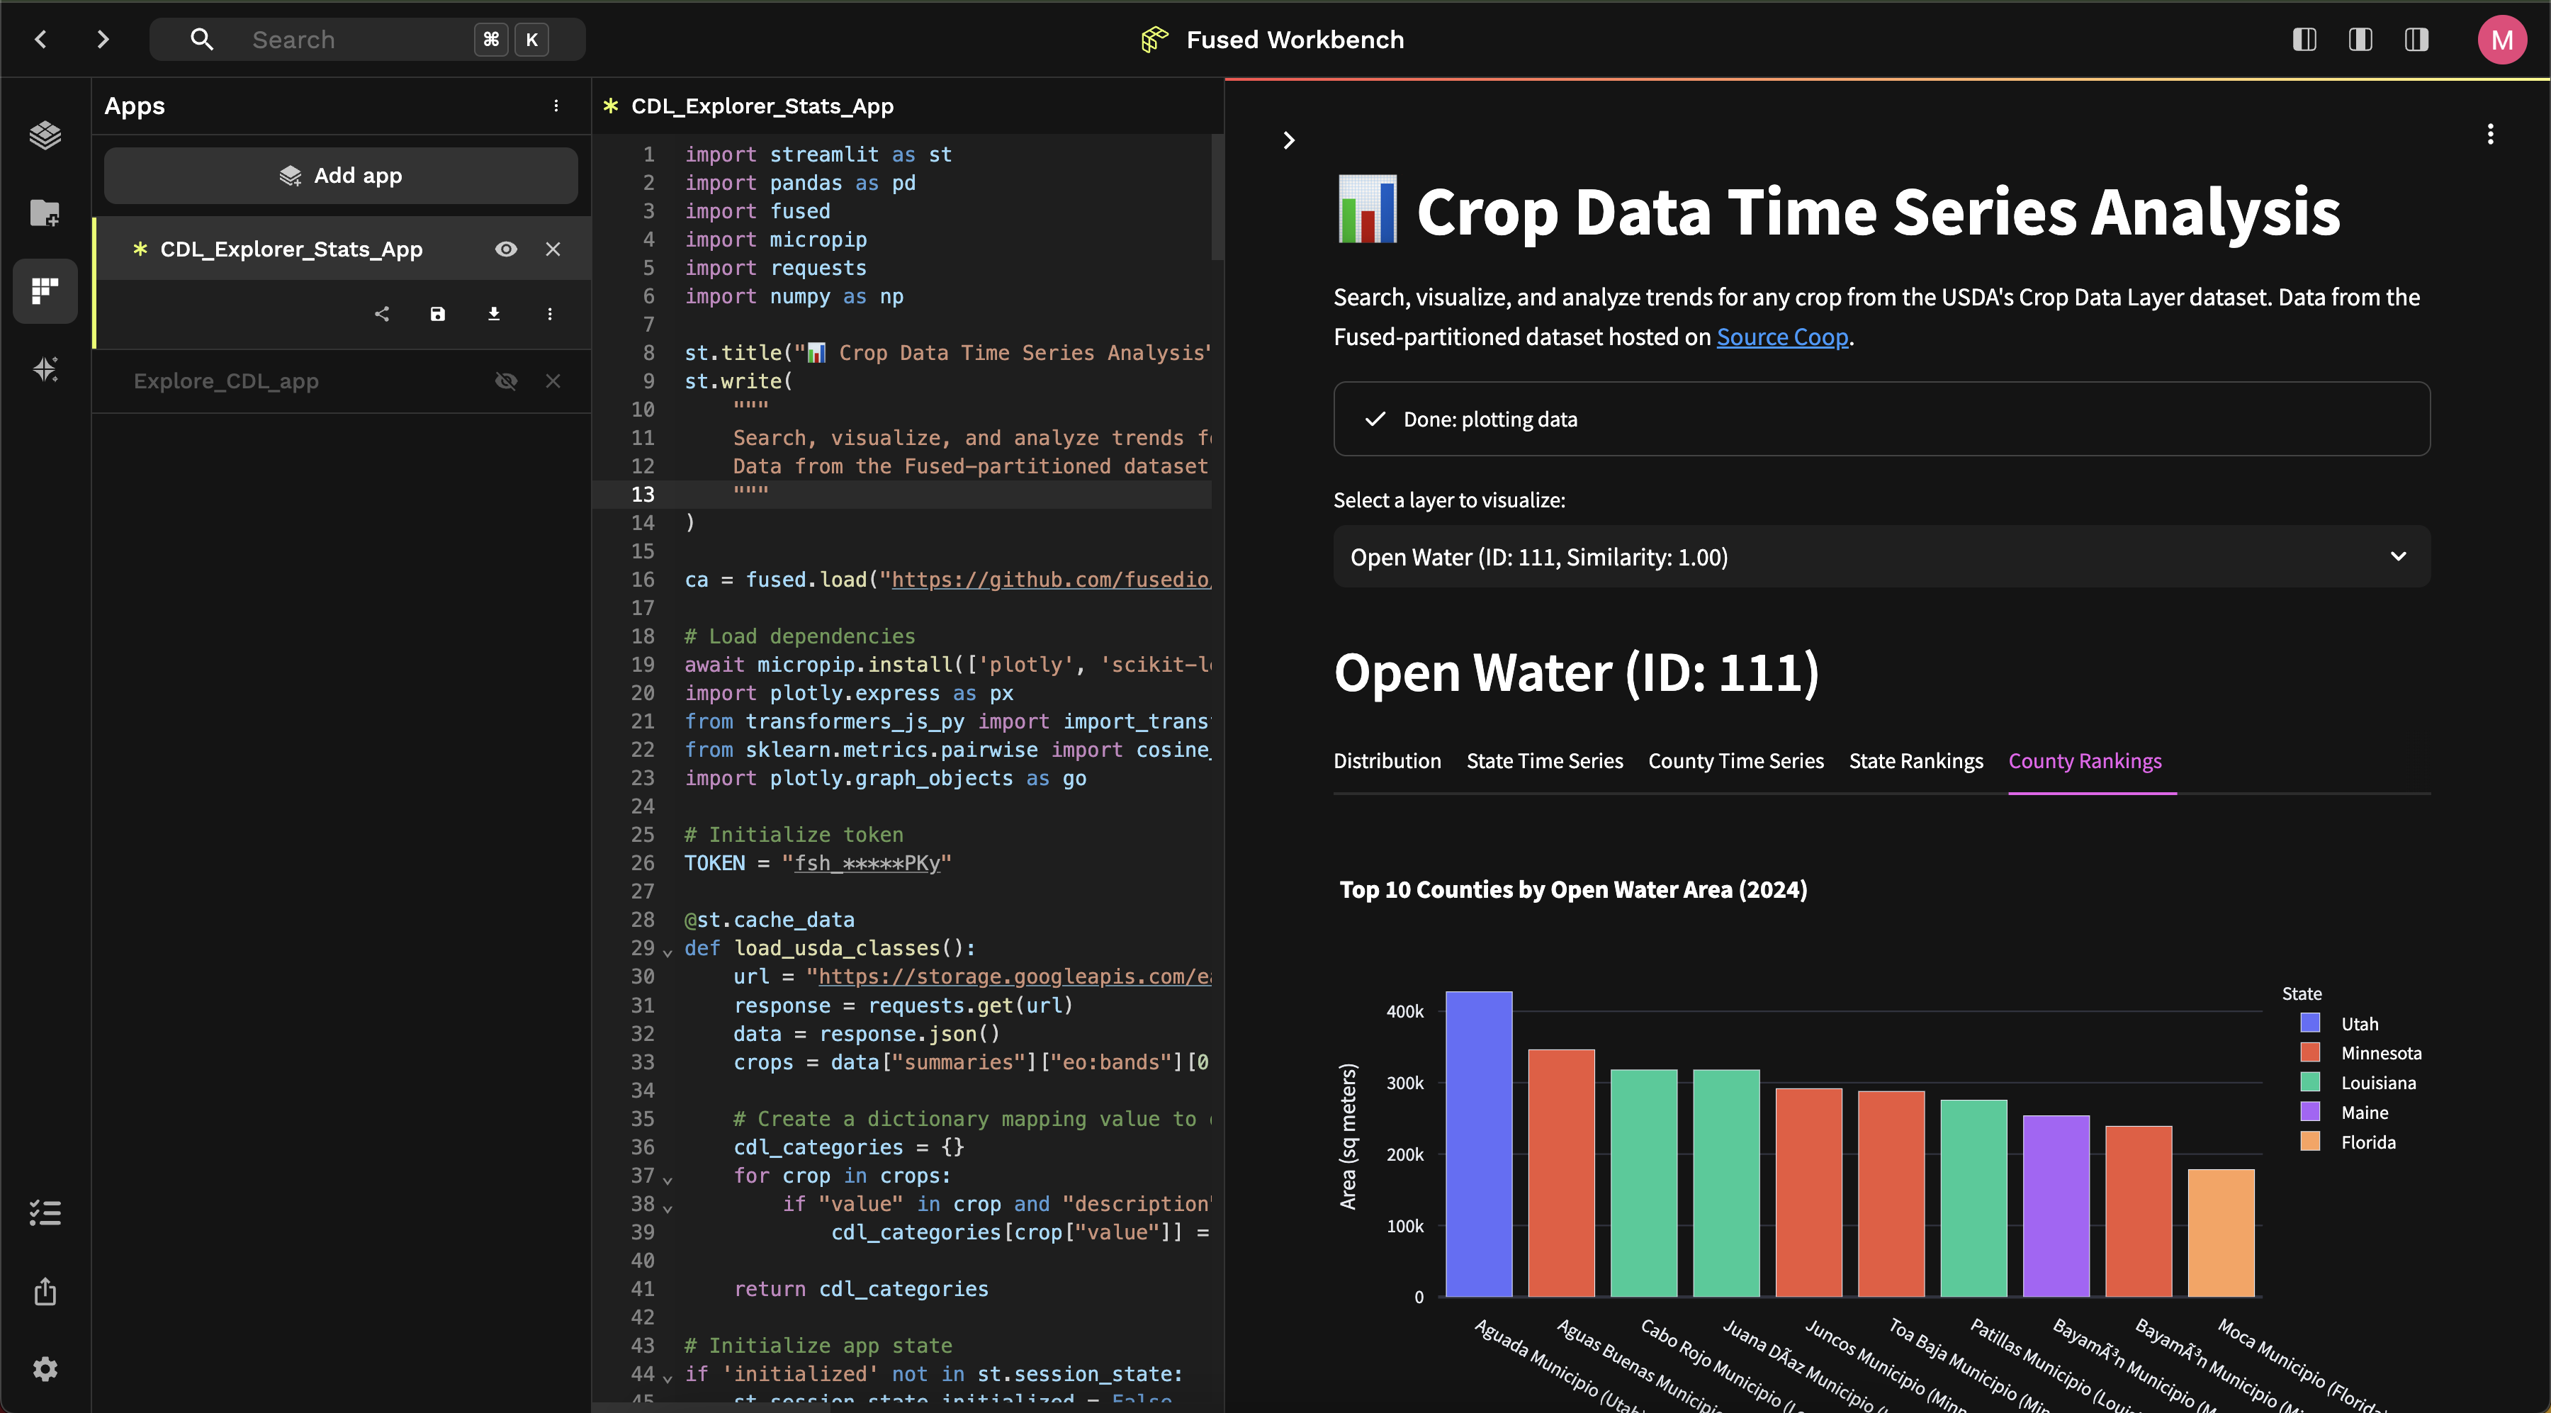Click the Open Water (ID: 111) heading
The image size is (2551, 1413).
1577,672
